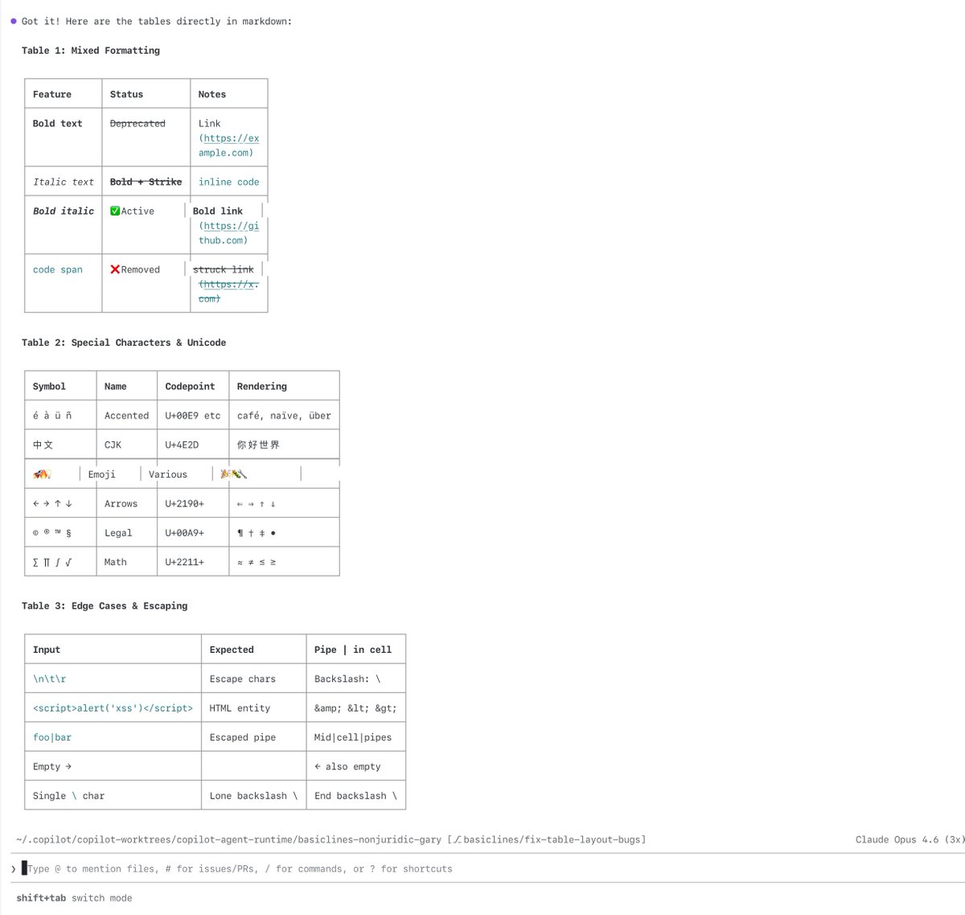Click the basiclines/fix-table-layout-bugs branch name
Screen dimensions: 965x915
(x=552, y=839)
